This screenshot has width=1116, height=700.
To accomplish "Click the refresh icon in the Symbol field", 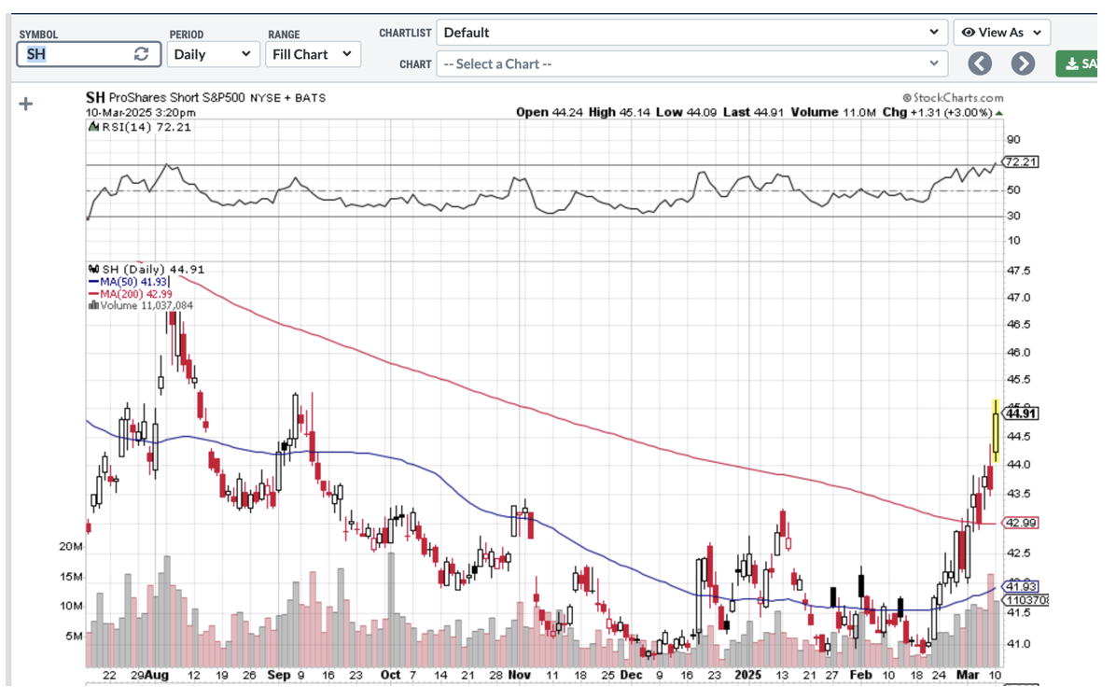I will [x=141, y=54].
